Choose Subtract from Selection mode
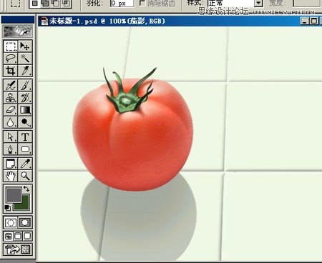 56,4
